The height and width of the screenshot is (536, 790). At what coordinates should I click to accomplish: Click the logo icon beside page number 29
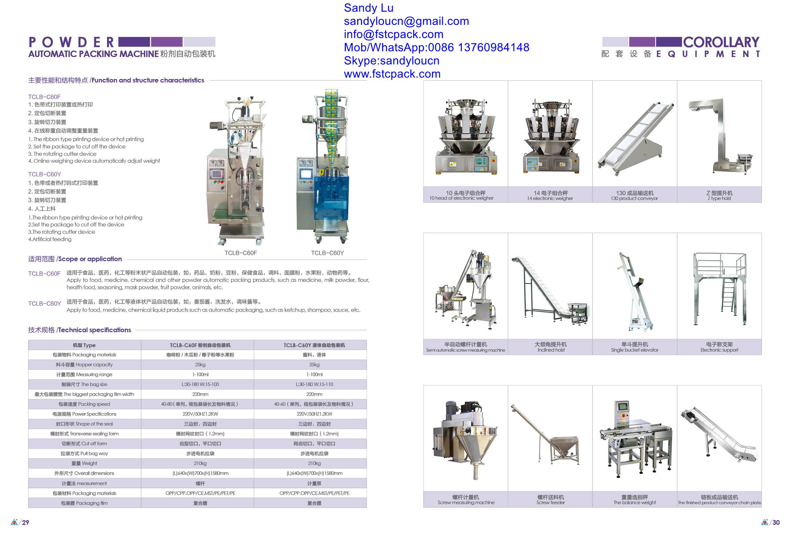pyautogui.click(x=14, y=522)
